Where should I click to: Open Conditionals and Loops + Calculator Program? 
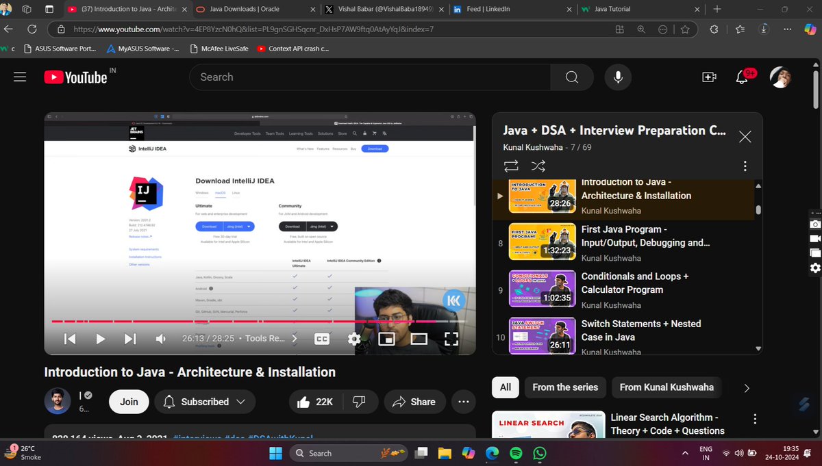tap(623, 290)
